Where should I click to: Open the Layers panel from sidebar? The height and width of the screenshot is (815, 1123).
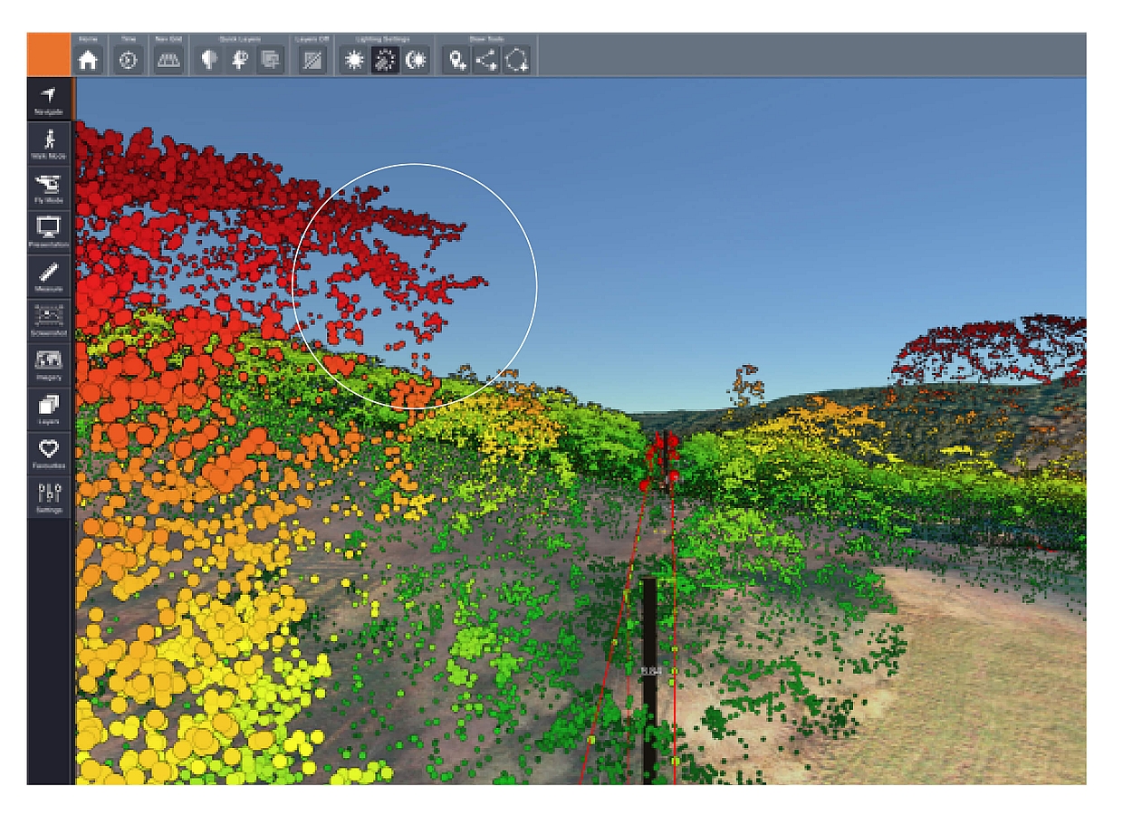click(x=49, y=407)
